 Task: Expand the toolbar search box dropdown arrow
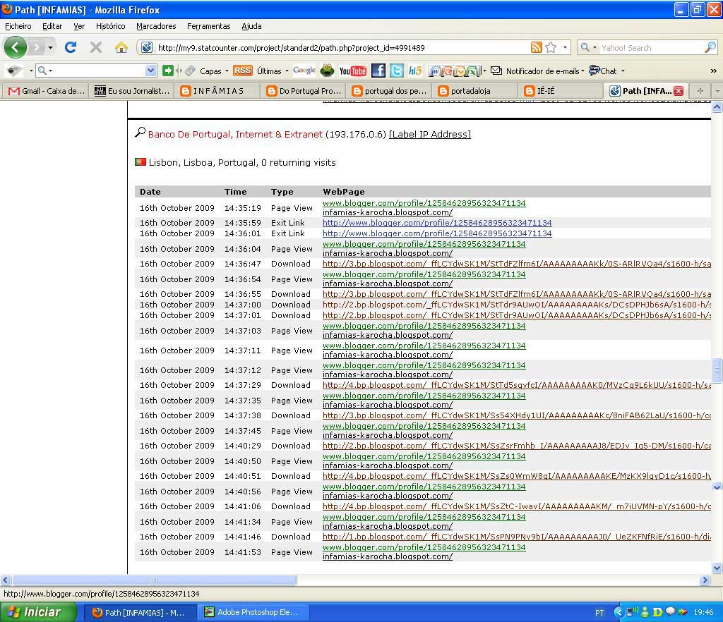coord(151,71)
